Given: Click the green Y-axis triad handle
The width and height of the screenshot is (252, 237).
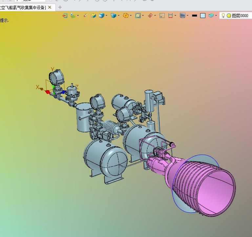Looking at the screenshot, I should point(53,88).
